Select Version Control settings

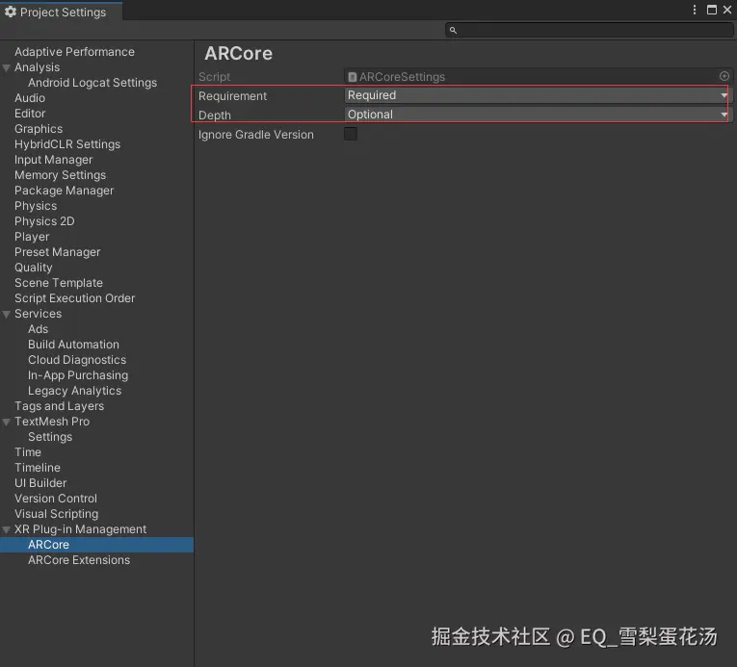point(56,499)
